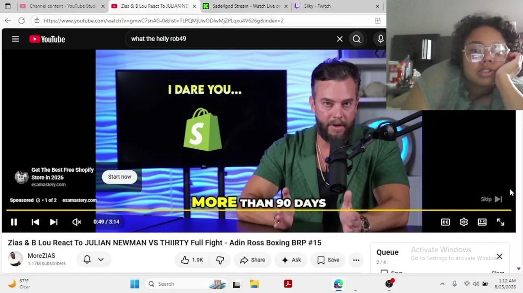Switch the player to theater mode
The image size is (523, 293).
[x=482, y=222]
